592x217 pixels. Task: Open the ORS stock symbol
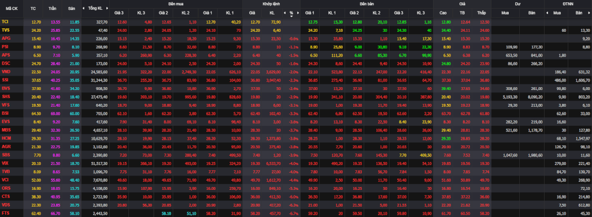tap(6, 188)
